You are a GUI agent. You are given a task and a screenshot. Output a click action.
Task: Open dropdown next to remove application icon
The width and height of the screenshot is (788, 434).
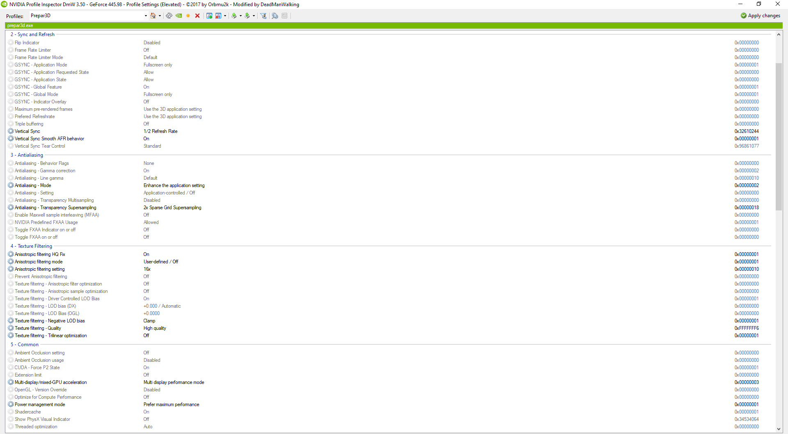225,16
